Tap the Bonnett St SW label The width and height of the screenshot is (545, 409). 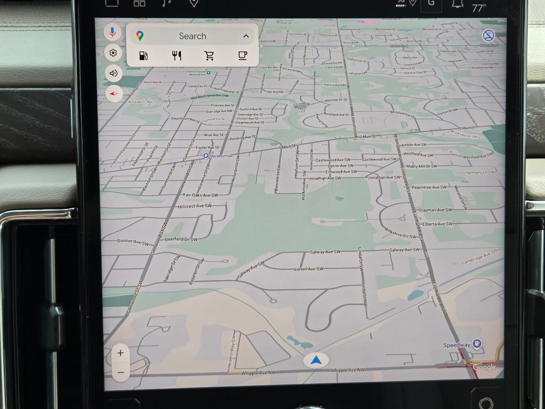pos(279,178)
